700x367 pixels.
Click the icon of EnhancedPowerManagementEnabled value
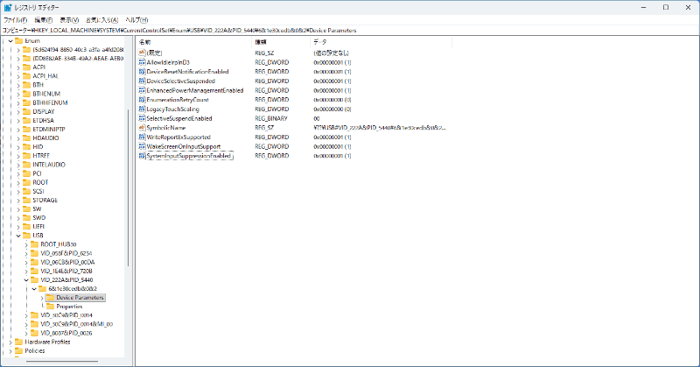pos(142,90)
